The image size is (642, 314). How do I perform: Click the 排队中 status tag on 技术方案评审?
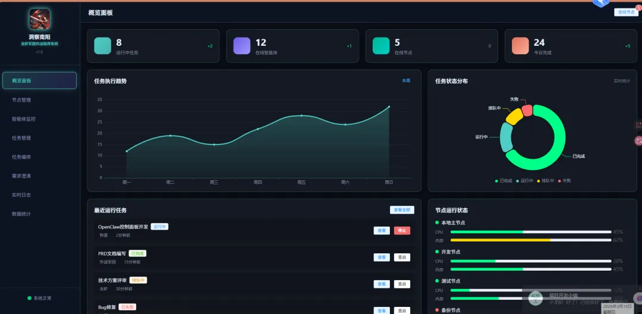pyautogui.click(x=139, y=281)
